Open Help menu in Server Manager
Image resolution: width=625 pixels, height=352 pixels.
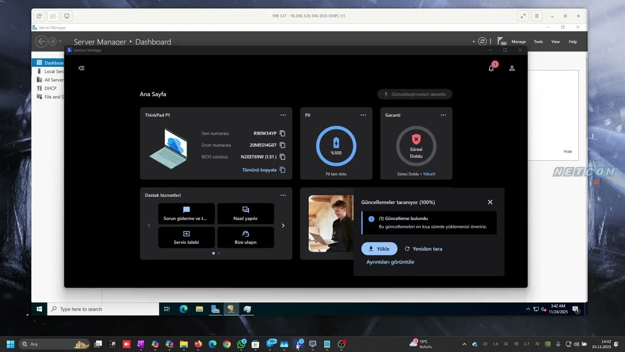(573, 42)
